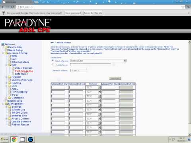The width and height of the screenshot is (191, 143).
Task: Click the Save/Apply button
Action: click(115, 78)
